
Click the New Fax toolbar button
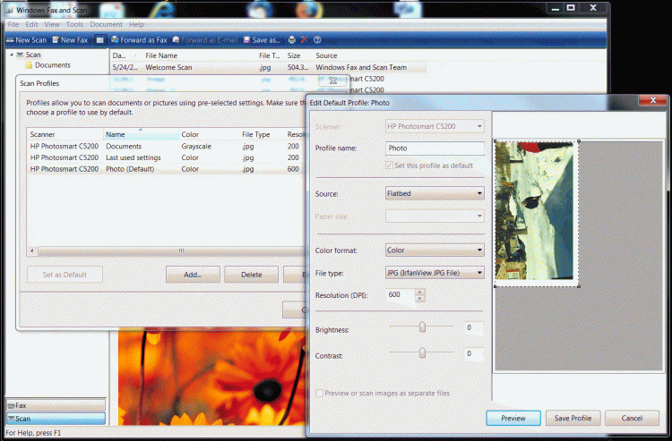pos(69,39)
